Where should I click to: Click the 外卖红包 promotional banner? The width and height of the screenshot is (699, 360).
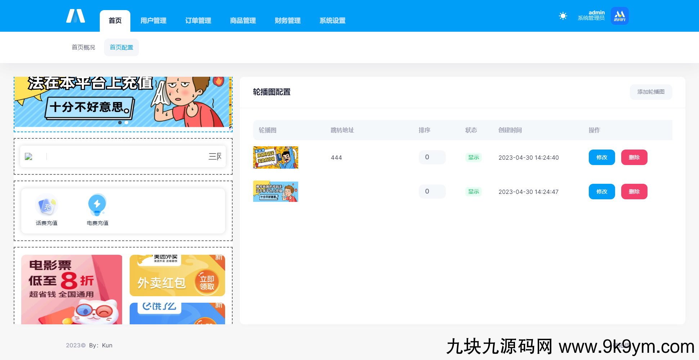click(x=177, y=276)
